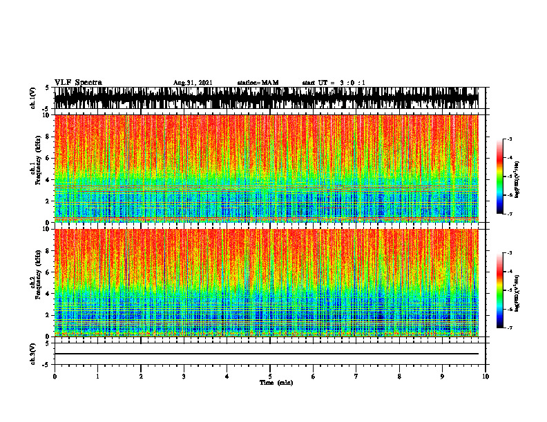Click the flat ch.3 voltage trace line

[x=267, y=354]
